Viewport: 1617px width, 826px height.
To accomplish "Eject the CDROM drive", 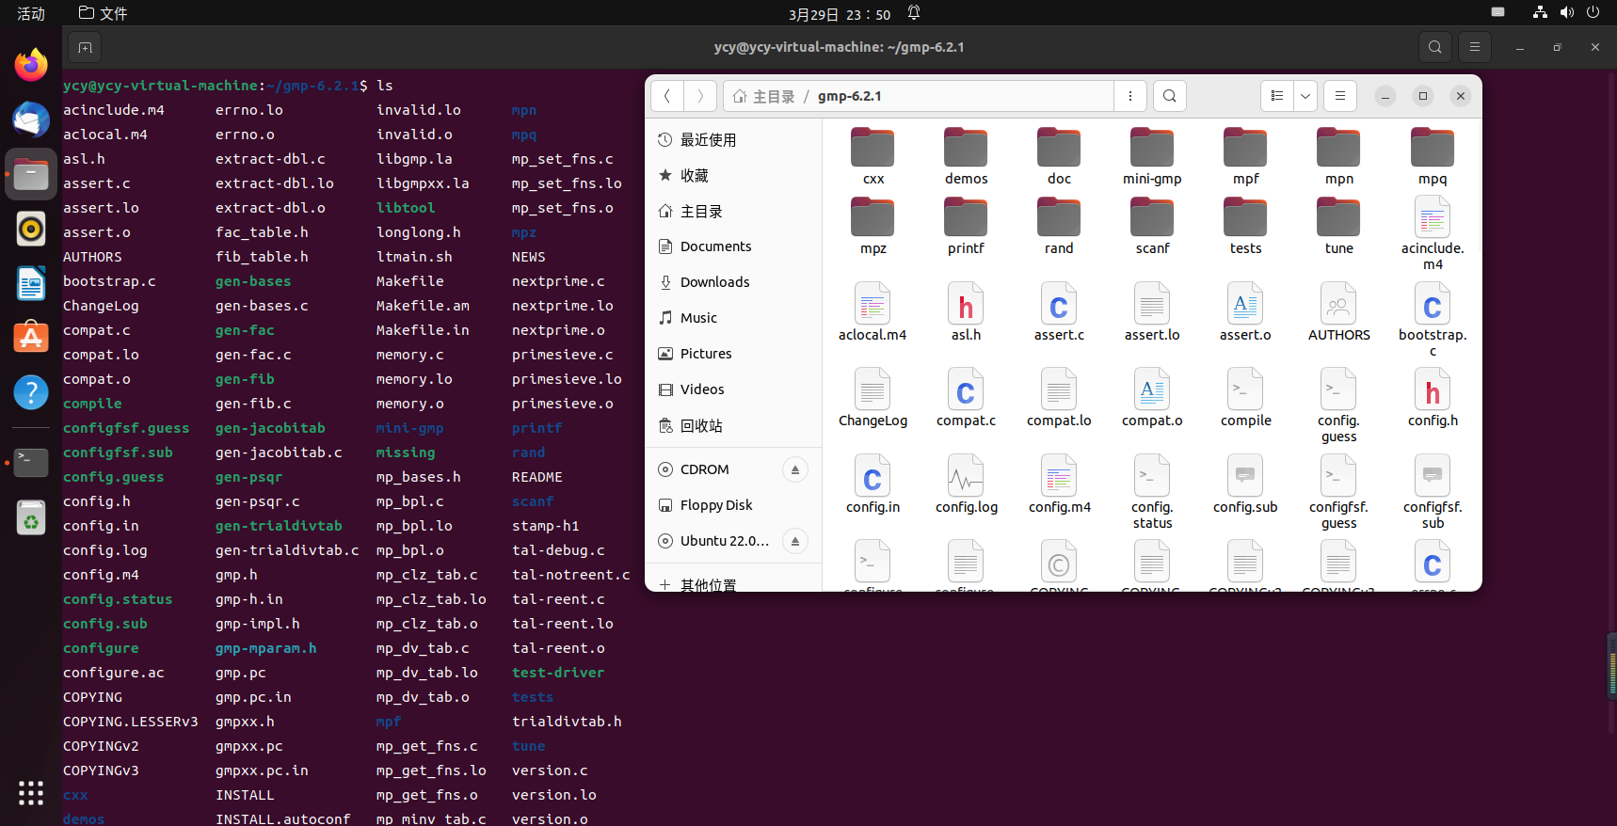I will pyautogui.click(x=795, y=469).
